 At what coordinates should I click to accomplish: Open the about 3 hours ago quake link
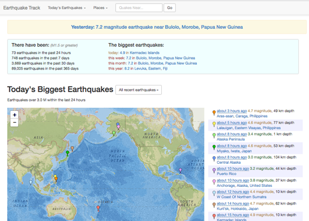click(232, 111)
